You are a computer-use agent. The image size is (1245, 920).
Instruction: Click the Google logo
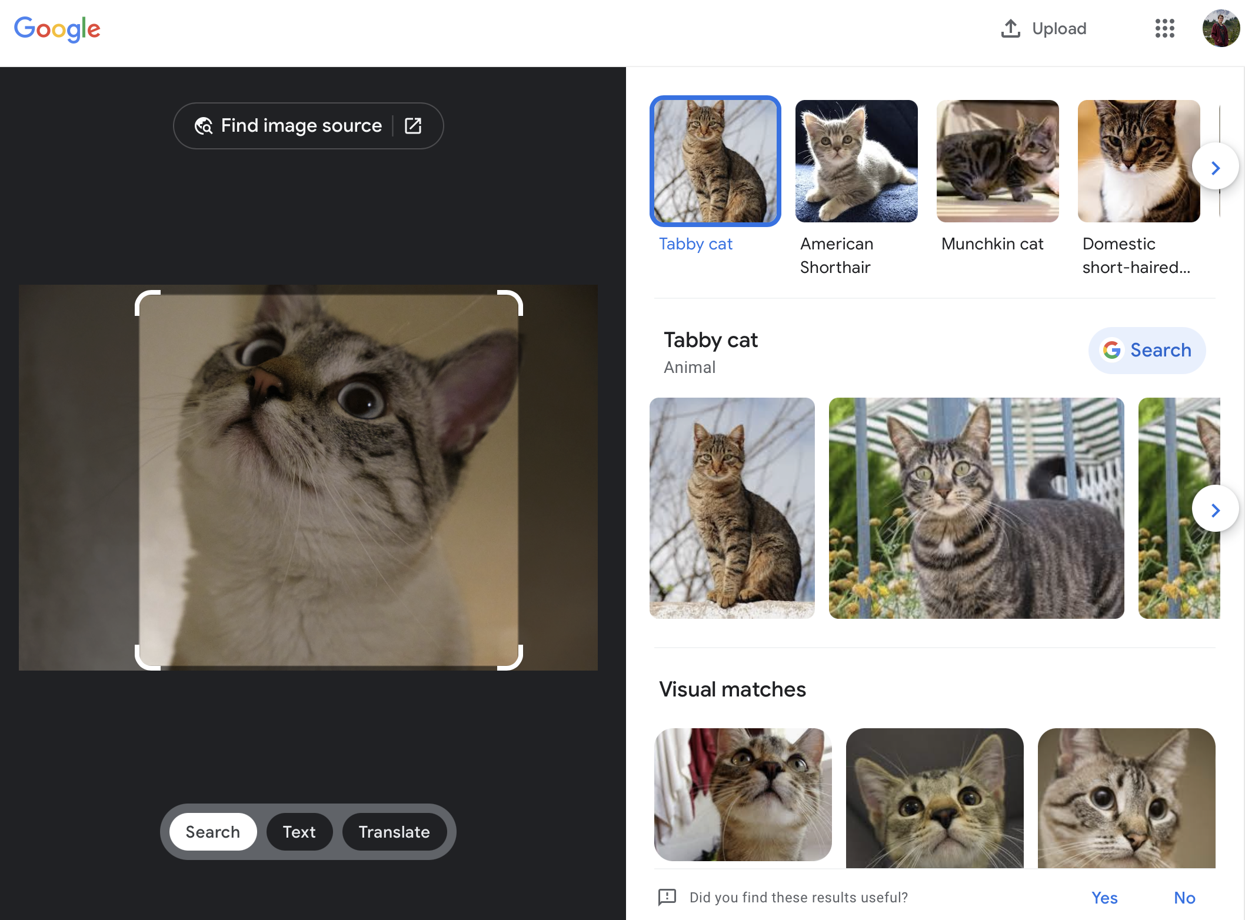pyautogui.click(x=57, y=29)
